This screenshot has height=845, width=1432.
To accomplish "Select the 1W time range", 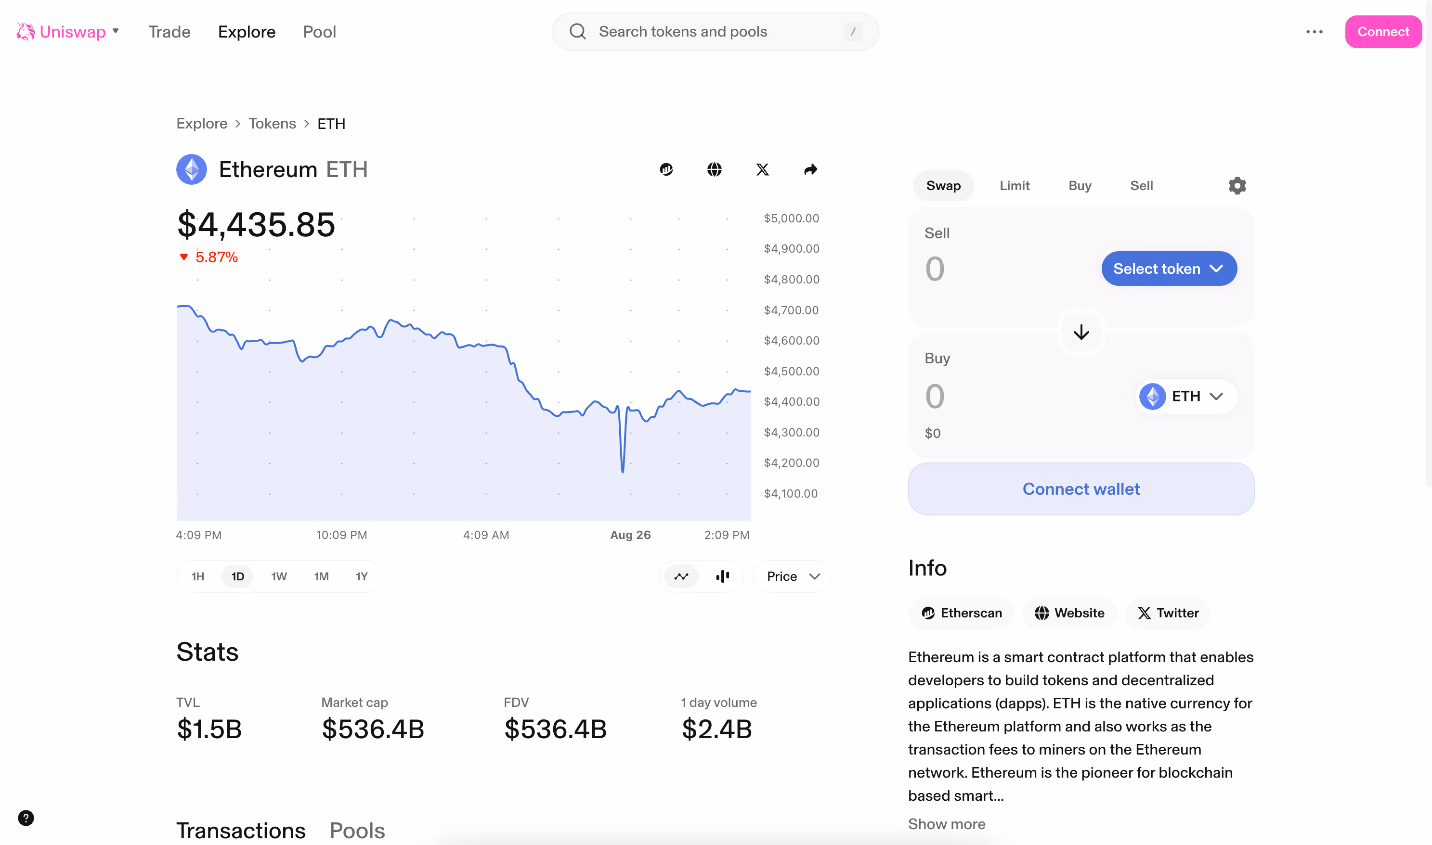I will [x=278, y=576].
